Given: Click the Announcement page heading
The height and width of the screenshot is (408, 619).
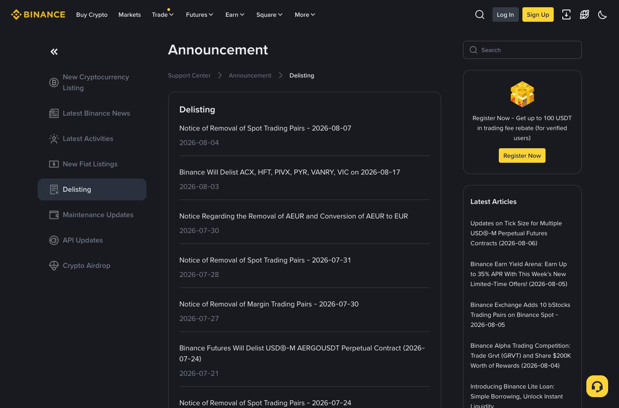Looking at the screenshot, I should tap(218, 50).
